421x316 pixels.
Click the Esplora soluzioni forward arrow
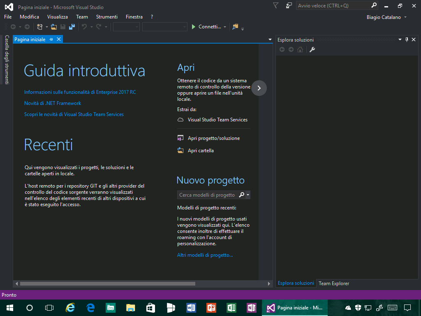(291, 49)
